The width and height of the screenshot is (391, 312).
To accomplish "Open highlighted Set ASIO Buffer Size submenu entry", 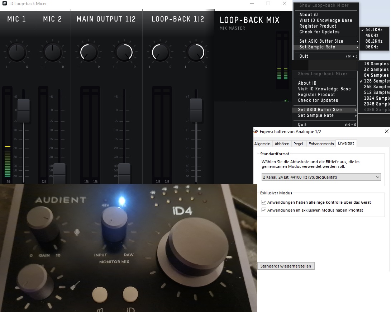I will (x=325, y=110).
